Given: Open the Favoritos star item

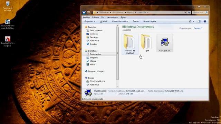Looking at the screenshot, I should [90, 27].
